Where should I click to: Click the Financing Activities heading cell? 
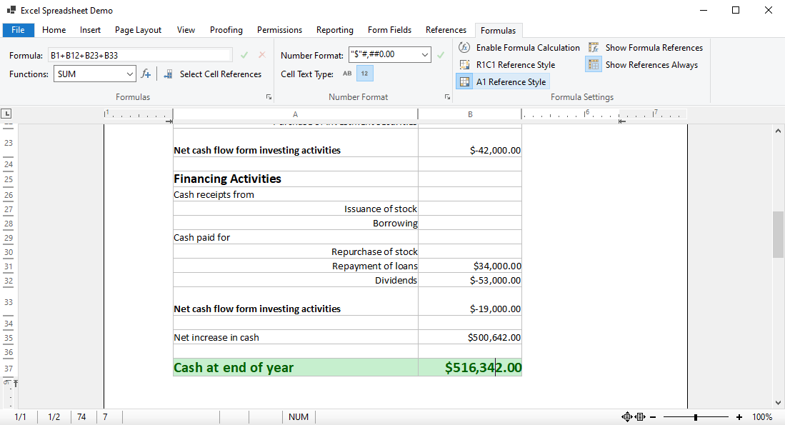[296, 179]
